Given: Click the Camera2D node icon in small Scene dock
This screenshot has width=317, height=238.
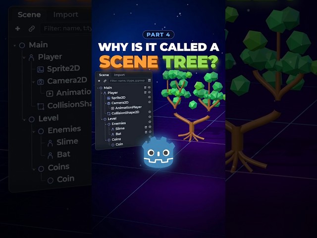Looking at the screenshot, I should pyautogui.click(x=108, y=103).
